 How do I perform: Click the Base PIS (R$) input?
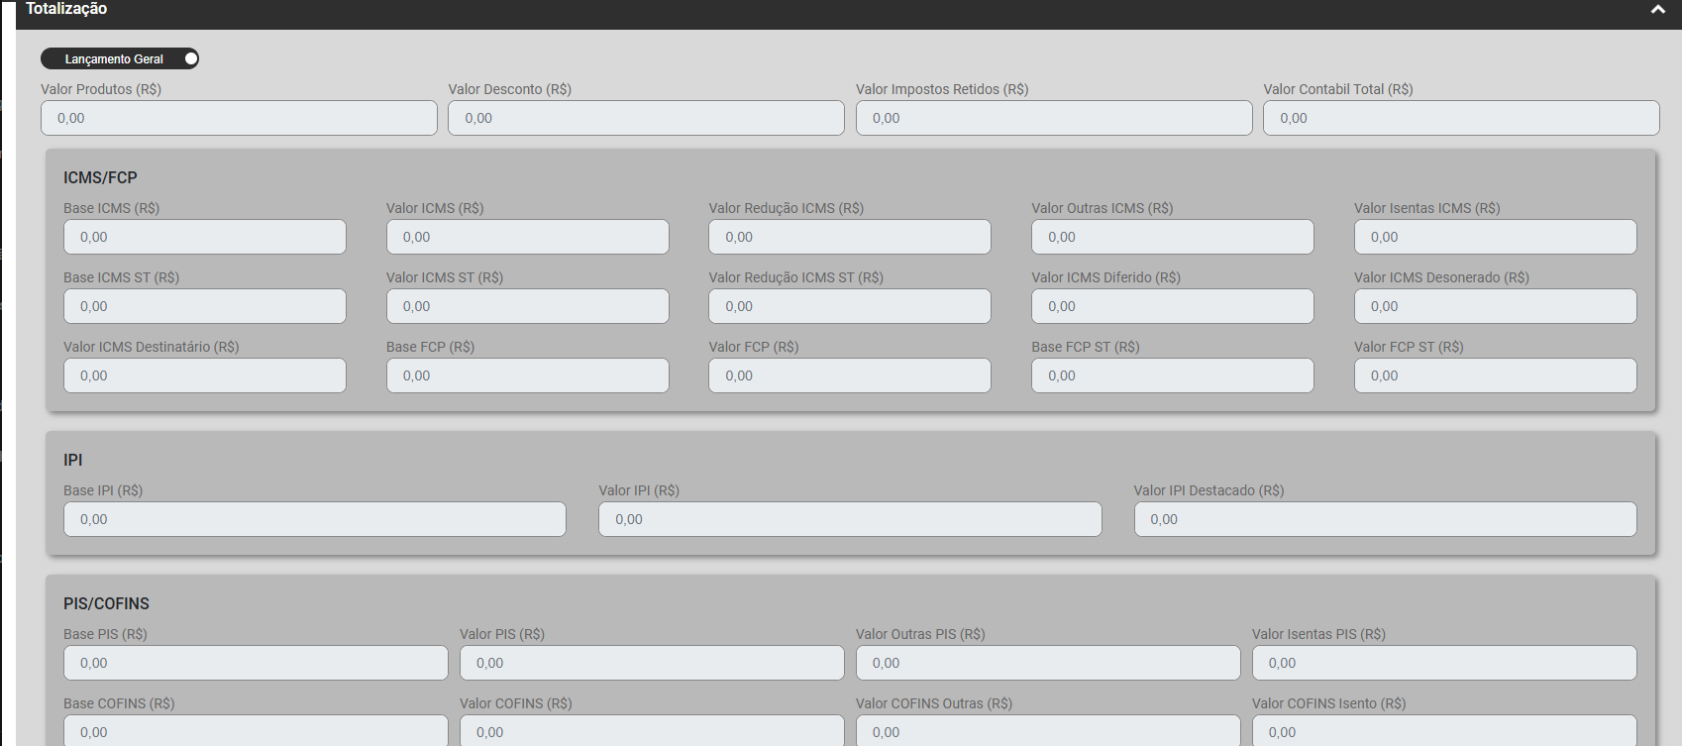coord(256,663)
